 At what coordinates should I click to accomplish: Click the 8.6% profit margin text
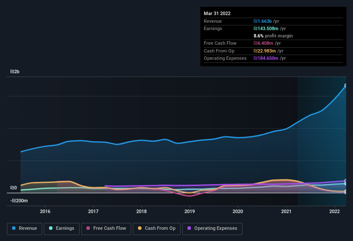click(273, 36)
